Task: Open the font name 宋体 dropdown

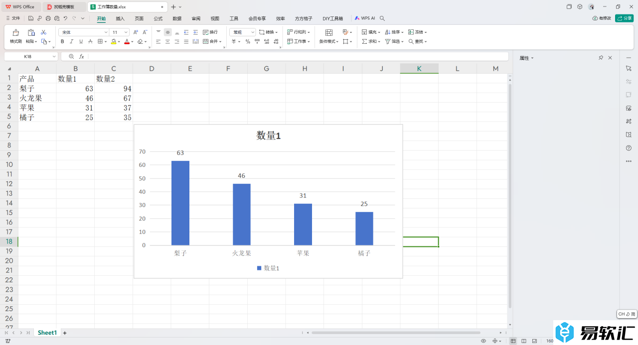Action: tap(106, 32)
